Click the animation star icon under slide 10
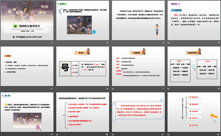Image resolution: width=221 pixels, height=136 pixels. point(57,135)
